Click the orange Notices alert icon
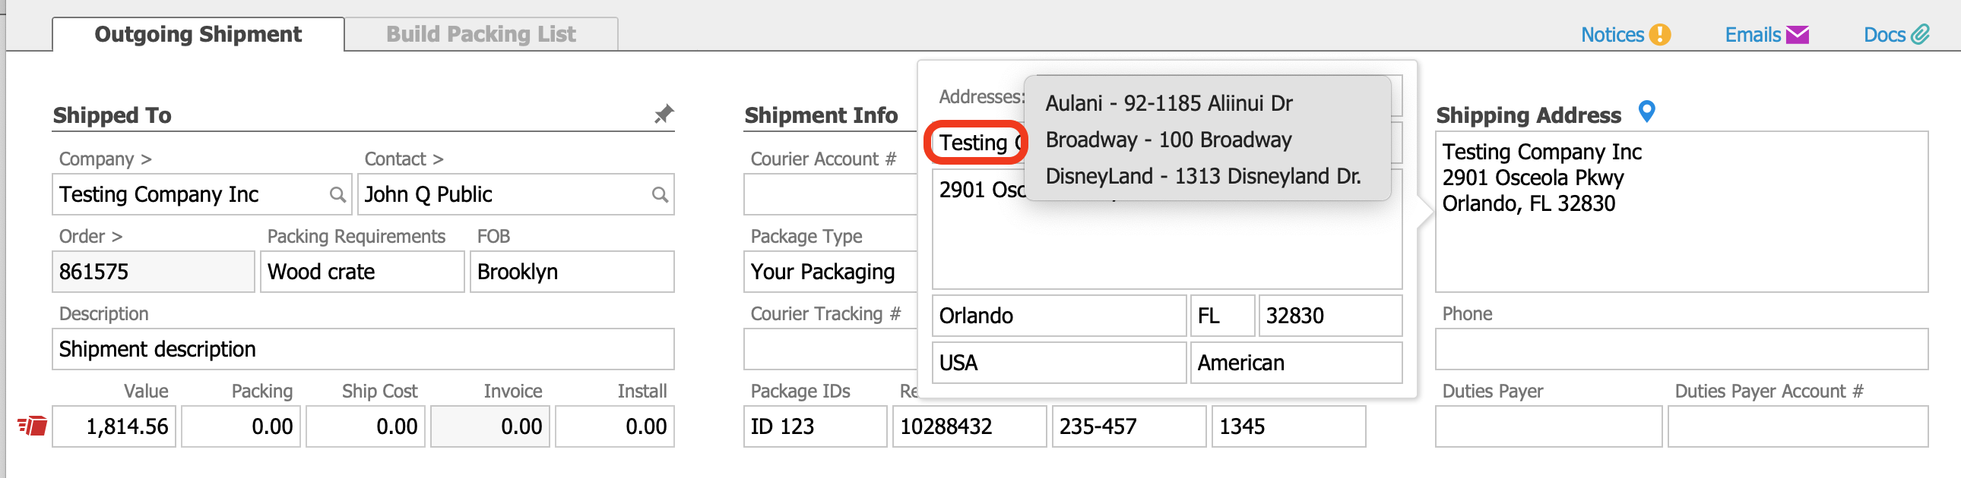This screenshot has width=1961, height=478. tap(1659, 35)
